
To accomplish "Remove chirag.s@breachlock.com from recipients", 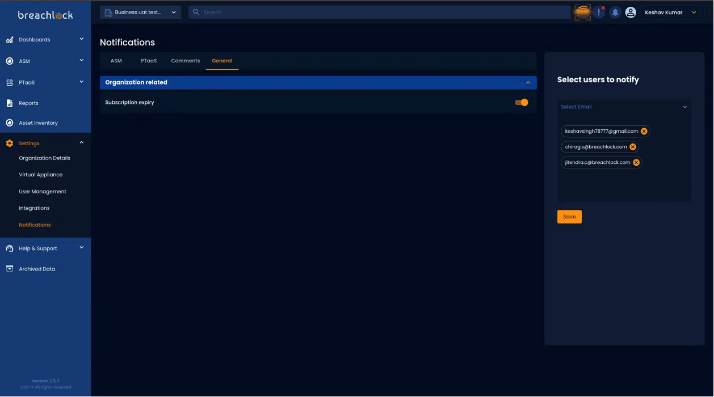I will coord(633,147).
